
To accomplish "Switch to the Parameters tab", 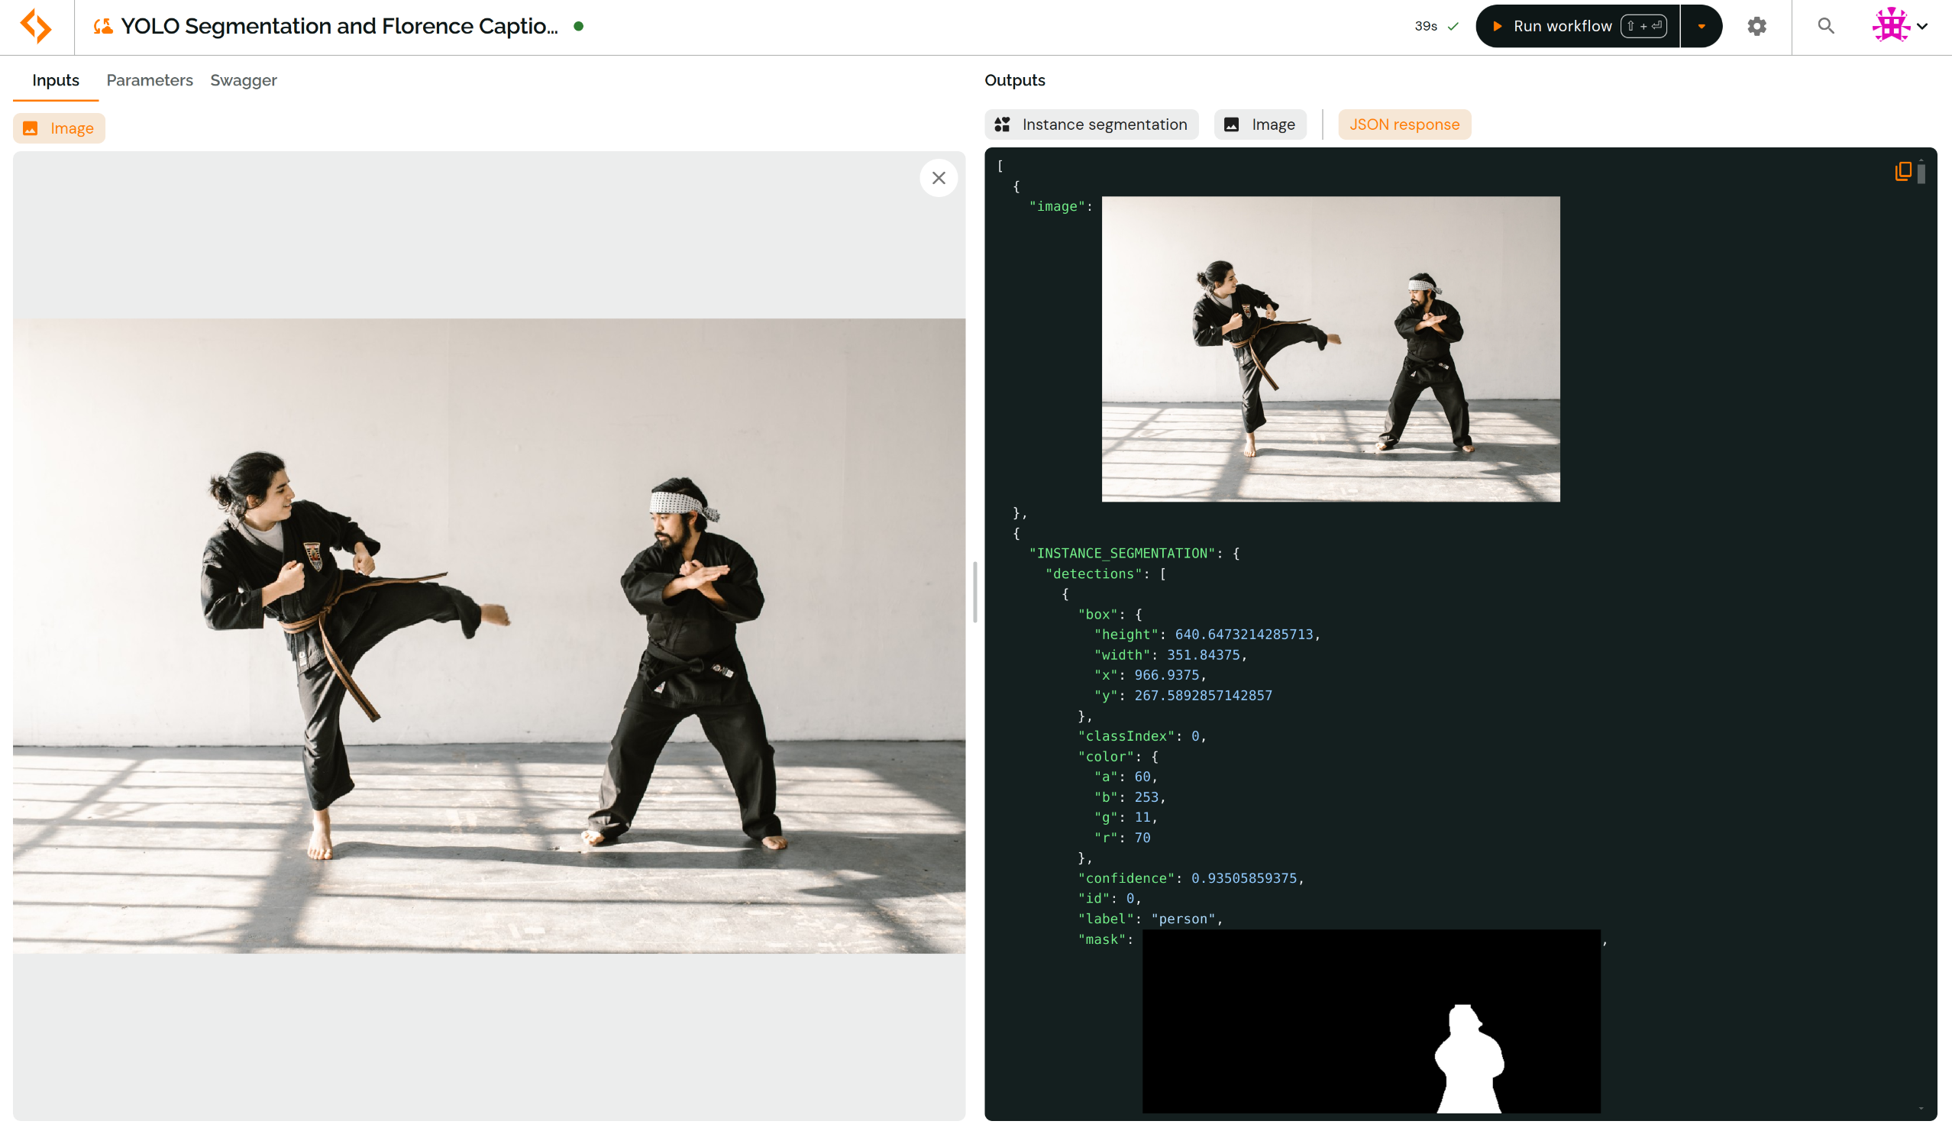I will (x=150, y=80).
